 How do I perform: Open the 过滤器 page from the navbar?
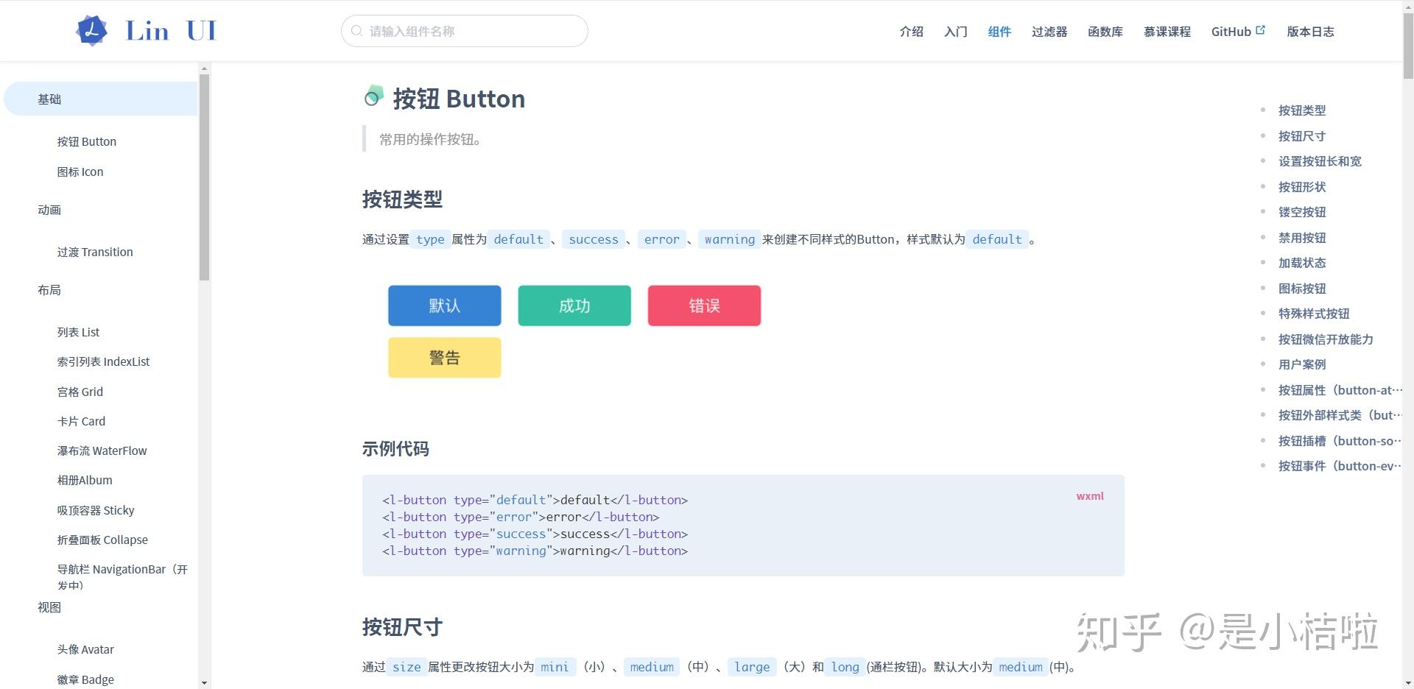(1049, 31)
